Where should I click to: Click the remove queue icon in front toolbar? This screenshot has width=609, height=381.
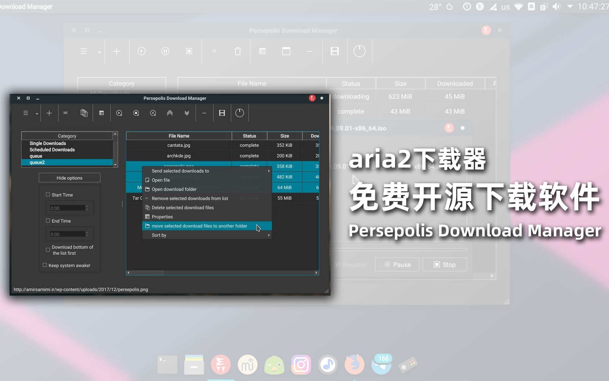pos(153,113)
